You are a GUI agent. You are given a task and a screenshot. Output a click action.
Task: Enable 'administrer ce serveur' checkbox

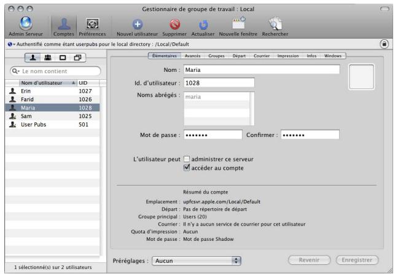point(187,159)
